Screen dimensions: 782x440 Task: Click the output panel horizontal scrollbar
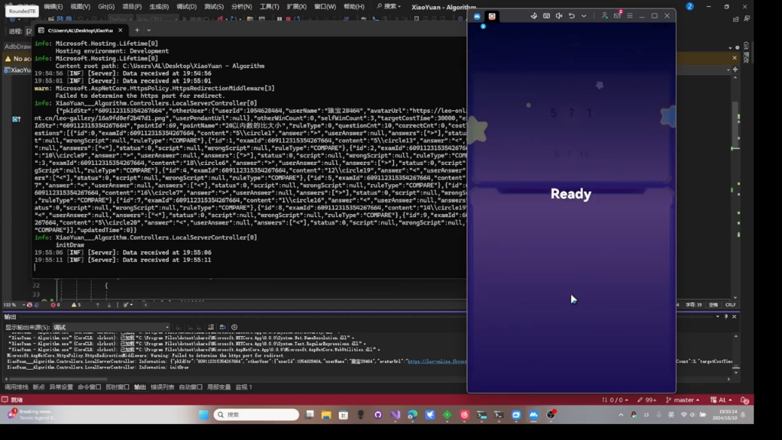coord(57,379)
